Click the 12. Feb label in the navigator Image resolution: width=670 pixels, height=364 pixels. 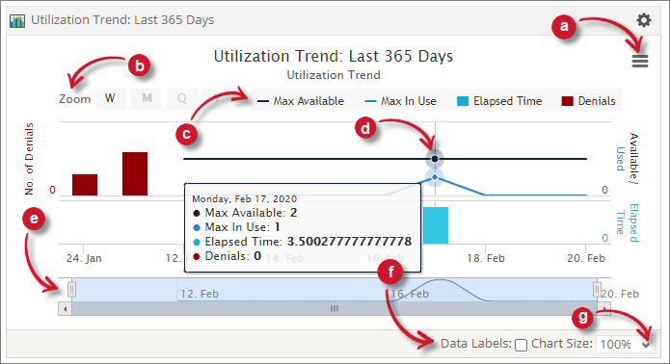[x=200, y=294]
